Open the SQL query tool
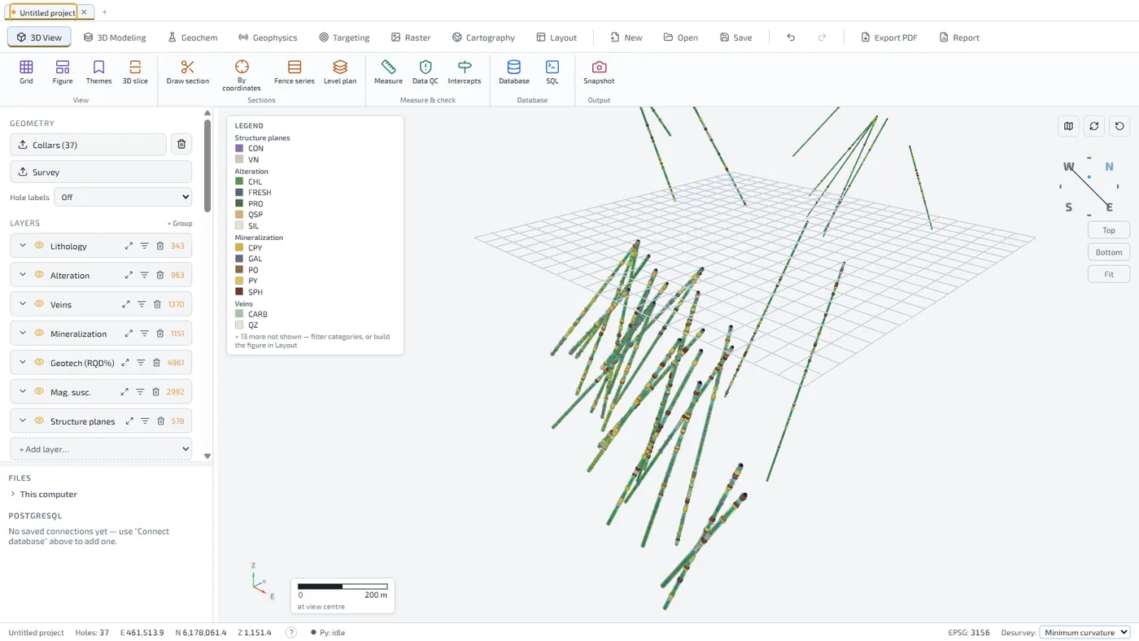 [x=552, y=72]
